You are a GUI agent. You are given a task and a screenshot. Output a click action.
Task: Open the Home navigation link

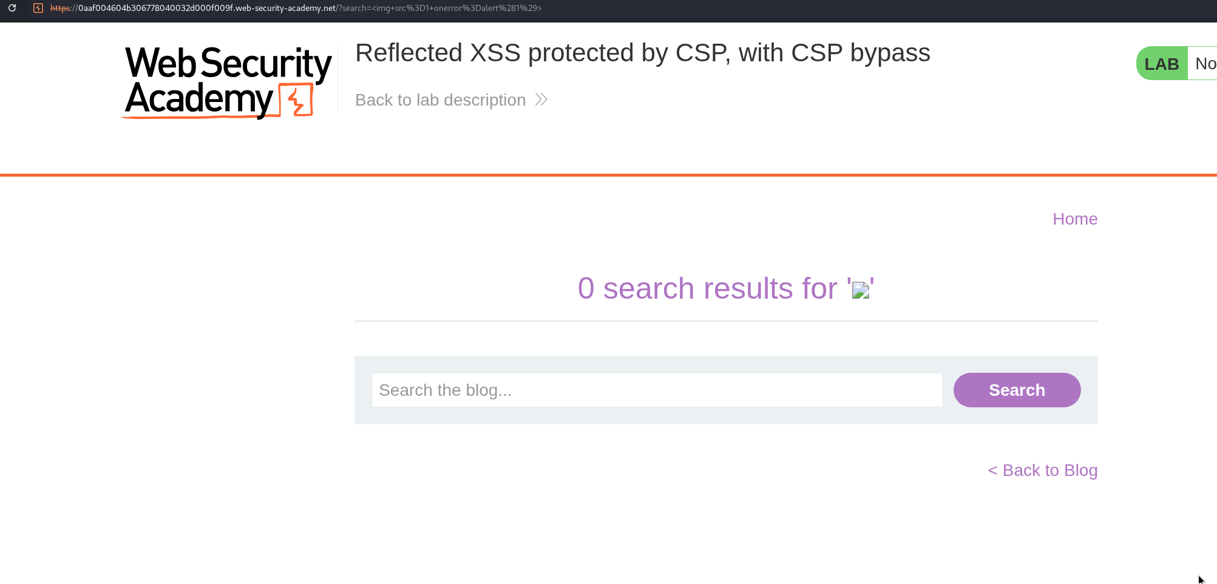click(1075, 219)
